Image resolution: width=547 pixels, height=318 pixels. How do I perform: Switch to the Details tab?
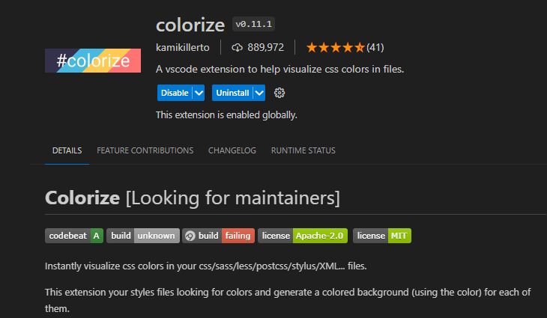[x=67, y=150]
